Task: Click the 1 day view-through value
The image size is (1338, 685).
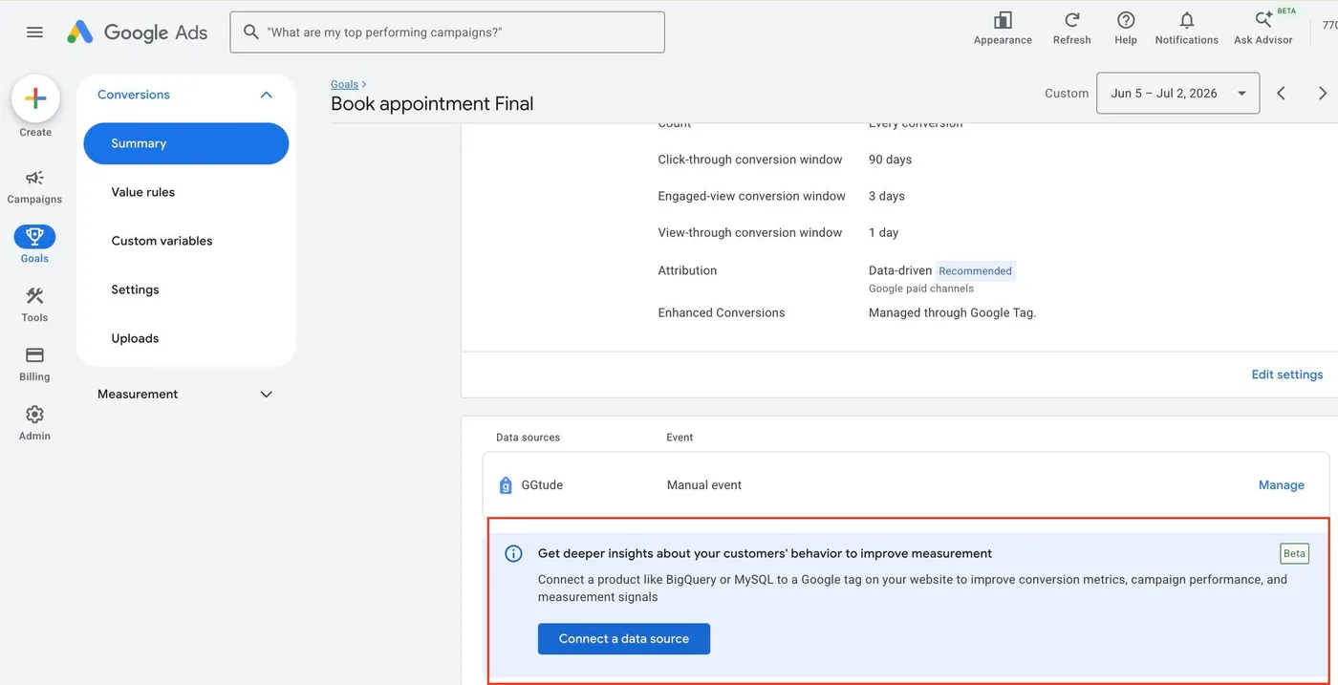Action: [x=883, y=232]
